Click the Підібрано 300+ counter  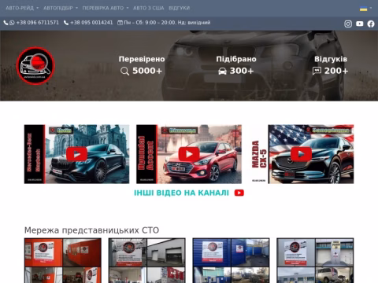236,65
